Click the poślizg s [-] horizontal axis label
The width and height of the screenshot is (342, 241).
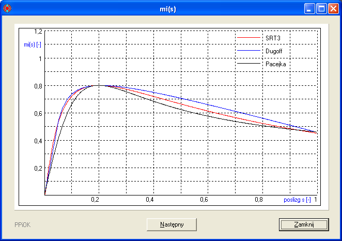point(297,200)
